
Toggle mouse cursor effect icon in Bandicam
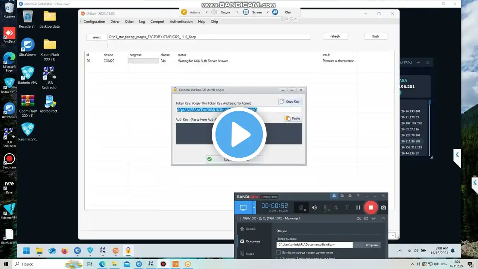coord(336,208)
